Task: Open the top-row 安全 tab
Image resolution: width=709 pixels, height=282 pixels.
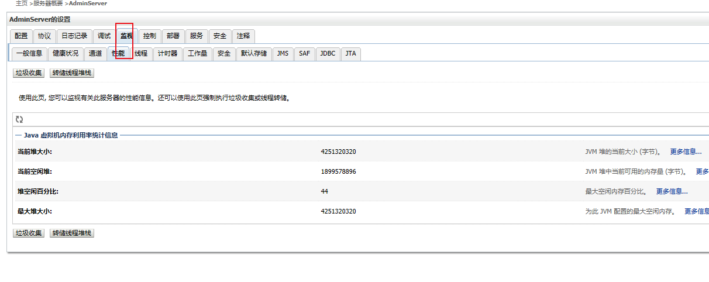Action: (220, 36)
